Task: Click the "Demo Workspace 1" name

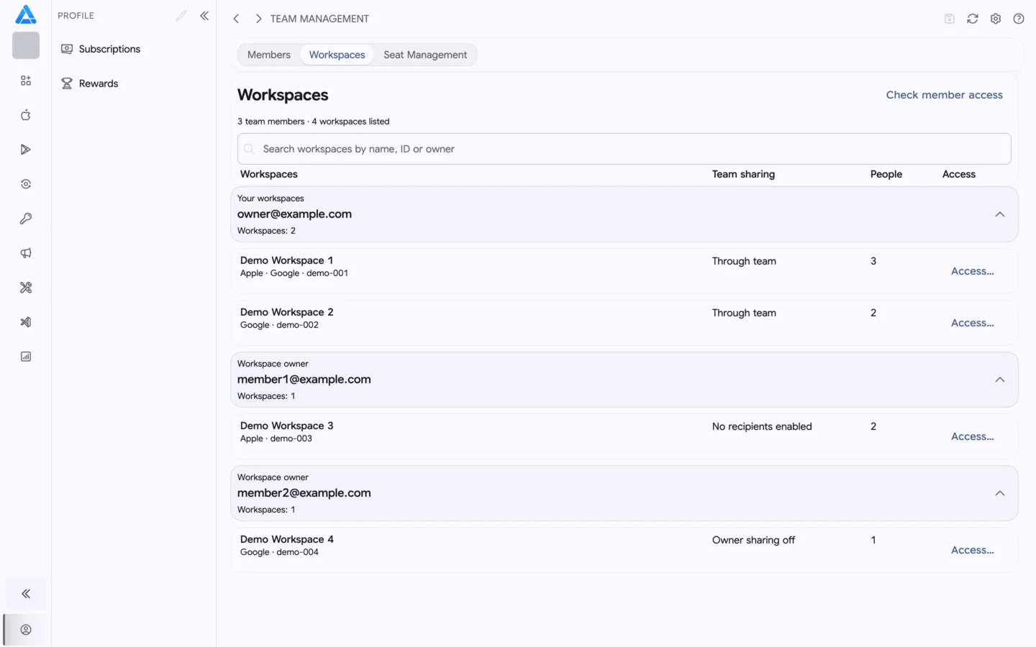Action: 286,260
